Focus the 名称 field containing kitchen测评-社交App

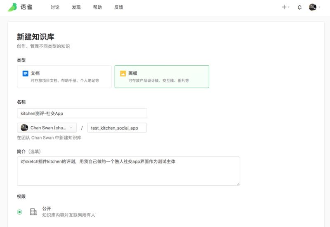tap(82, 113)
